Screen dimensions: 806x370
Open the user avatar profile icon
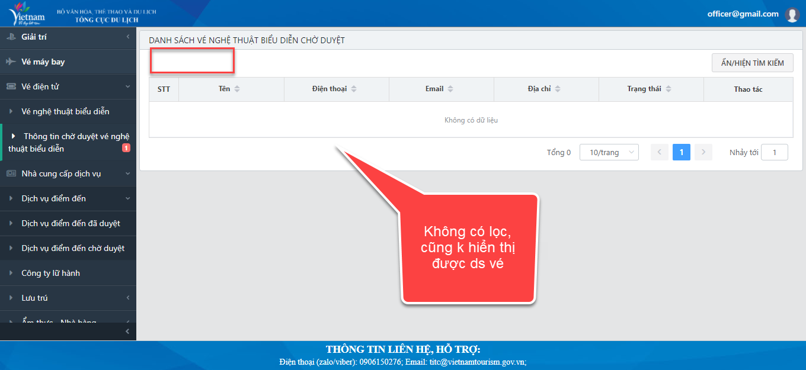[792, 15]
